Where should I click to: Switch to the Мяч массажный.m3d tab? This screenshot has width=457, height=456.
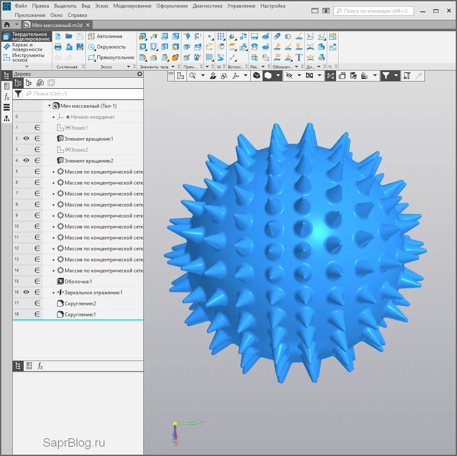(57, 25)
